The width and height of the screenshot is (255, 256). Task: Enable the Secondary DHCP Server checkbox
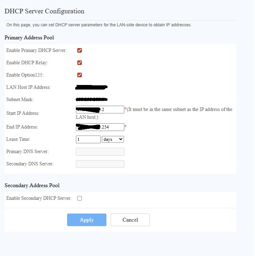click(79, 198)
